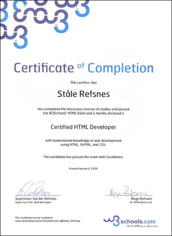The image size is (172, 236).
Task: Click the for W3Schools.com text
Action: 141,202
